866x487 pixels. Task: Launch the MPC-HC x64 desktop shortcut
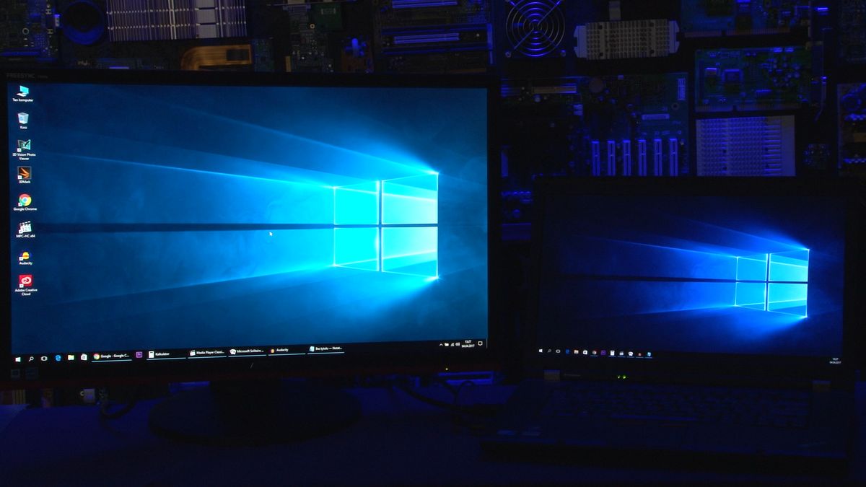pos(25,229)
